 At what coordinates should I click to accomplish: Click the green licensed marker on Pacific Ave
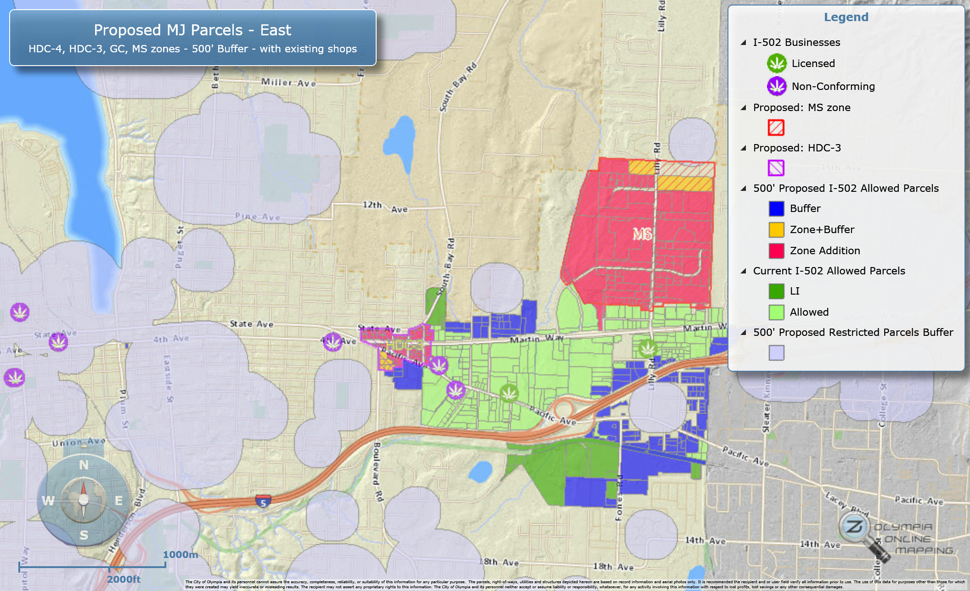[x=509, y=393]
